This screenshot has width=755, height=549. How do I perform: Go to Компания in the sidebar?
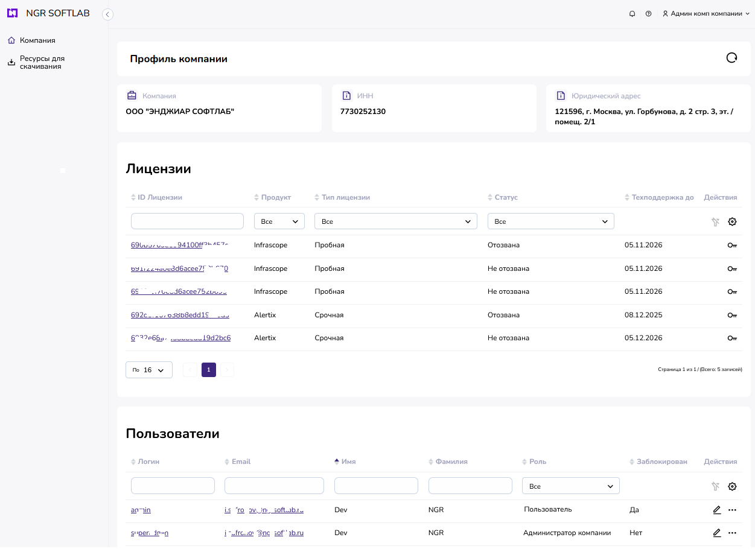tap(37, 40)
